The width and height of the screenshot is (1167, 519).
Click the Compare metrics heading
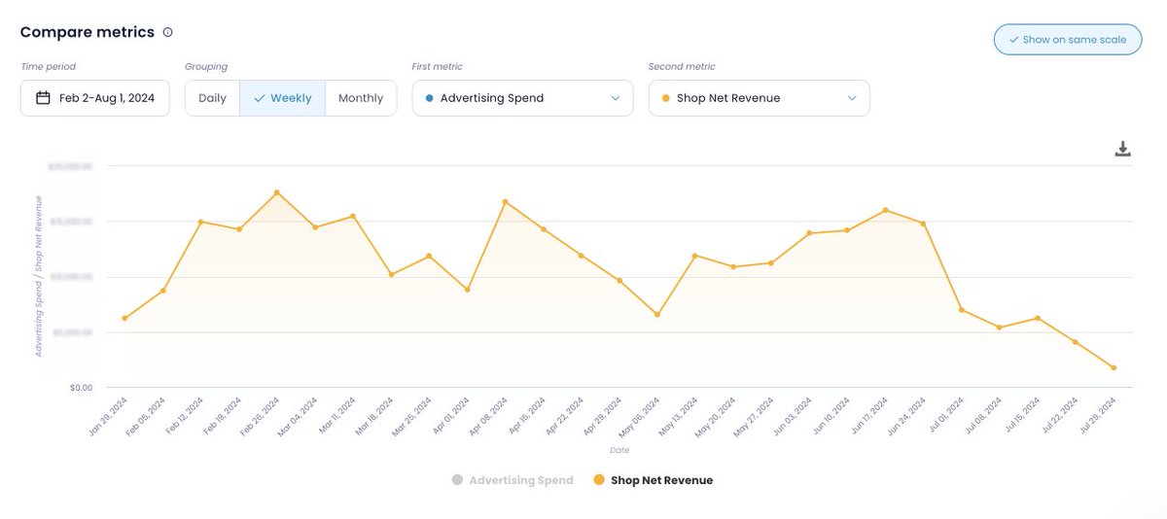point(88,32)
